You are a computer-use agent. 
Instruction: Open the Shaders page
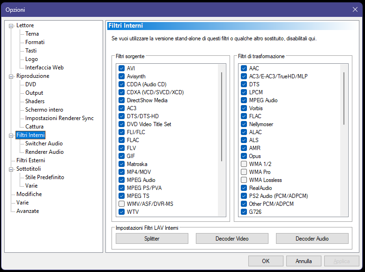35,101
